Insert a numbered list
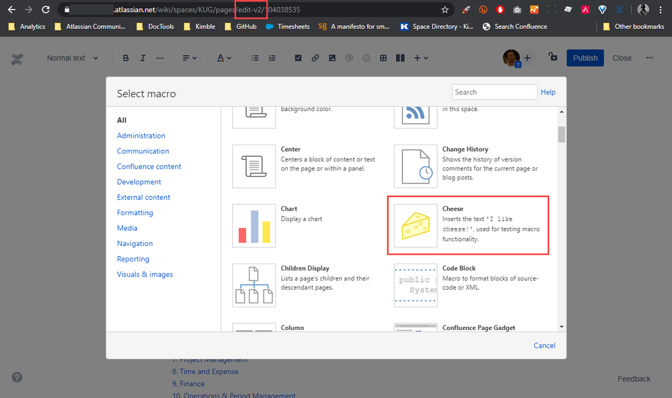The width and height of the screenshot is (672, 398). [272, 58]
